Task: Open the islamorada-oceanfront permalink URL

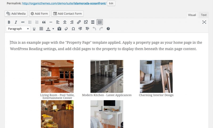Action: click(64, 3)
